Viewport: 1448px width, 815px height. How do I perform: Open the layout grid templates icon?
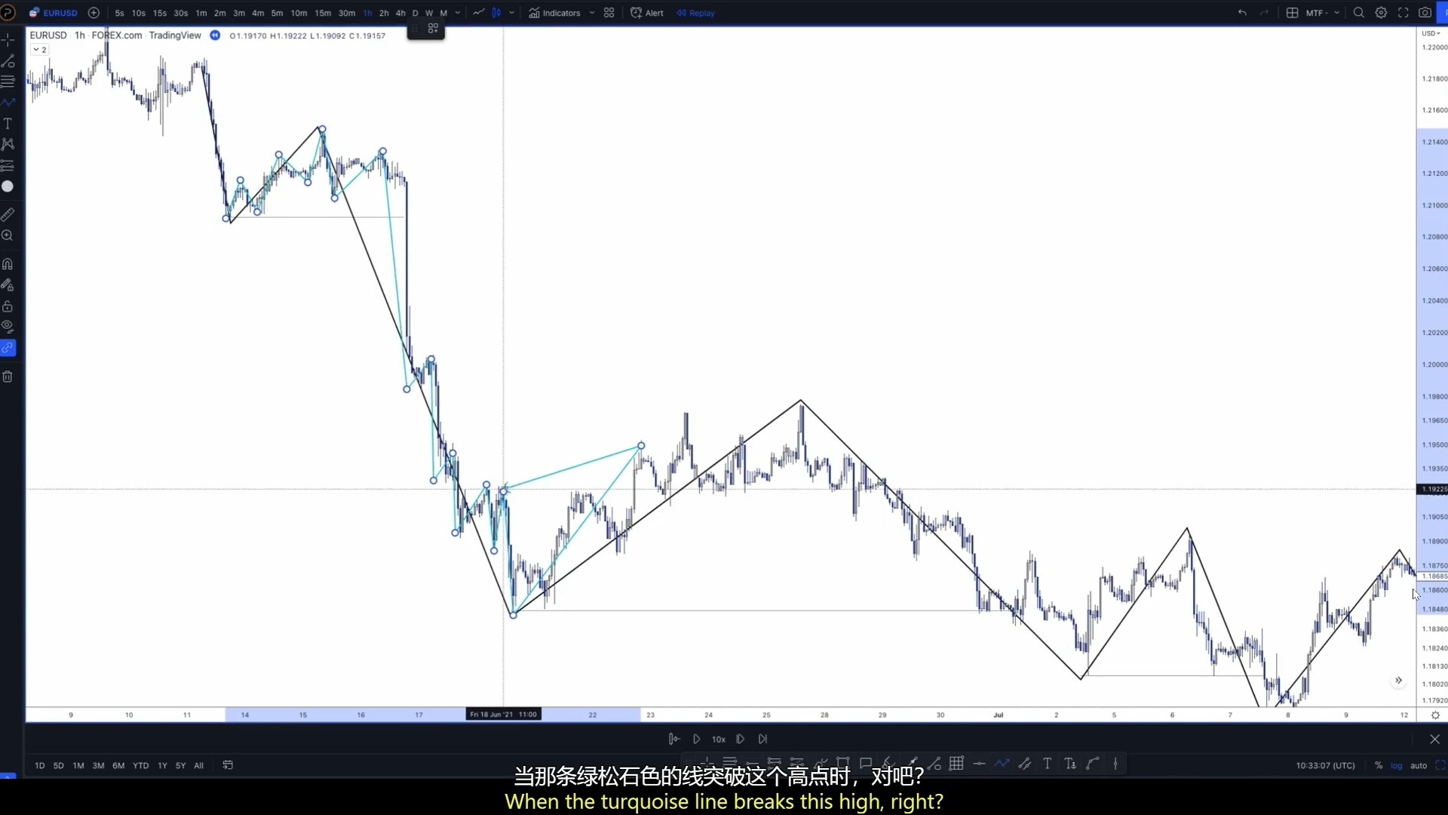609,13
